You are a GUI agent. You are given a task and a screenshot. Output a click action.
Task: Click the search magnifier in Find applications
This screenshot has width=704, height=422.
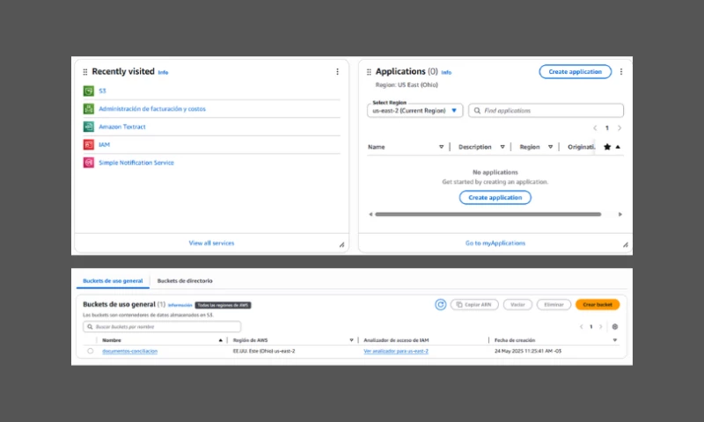point(477,111)
